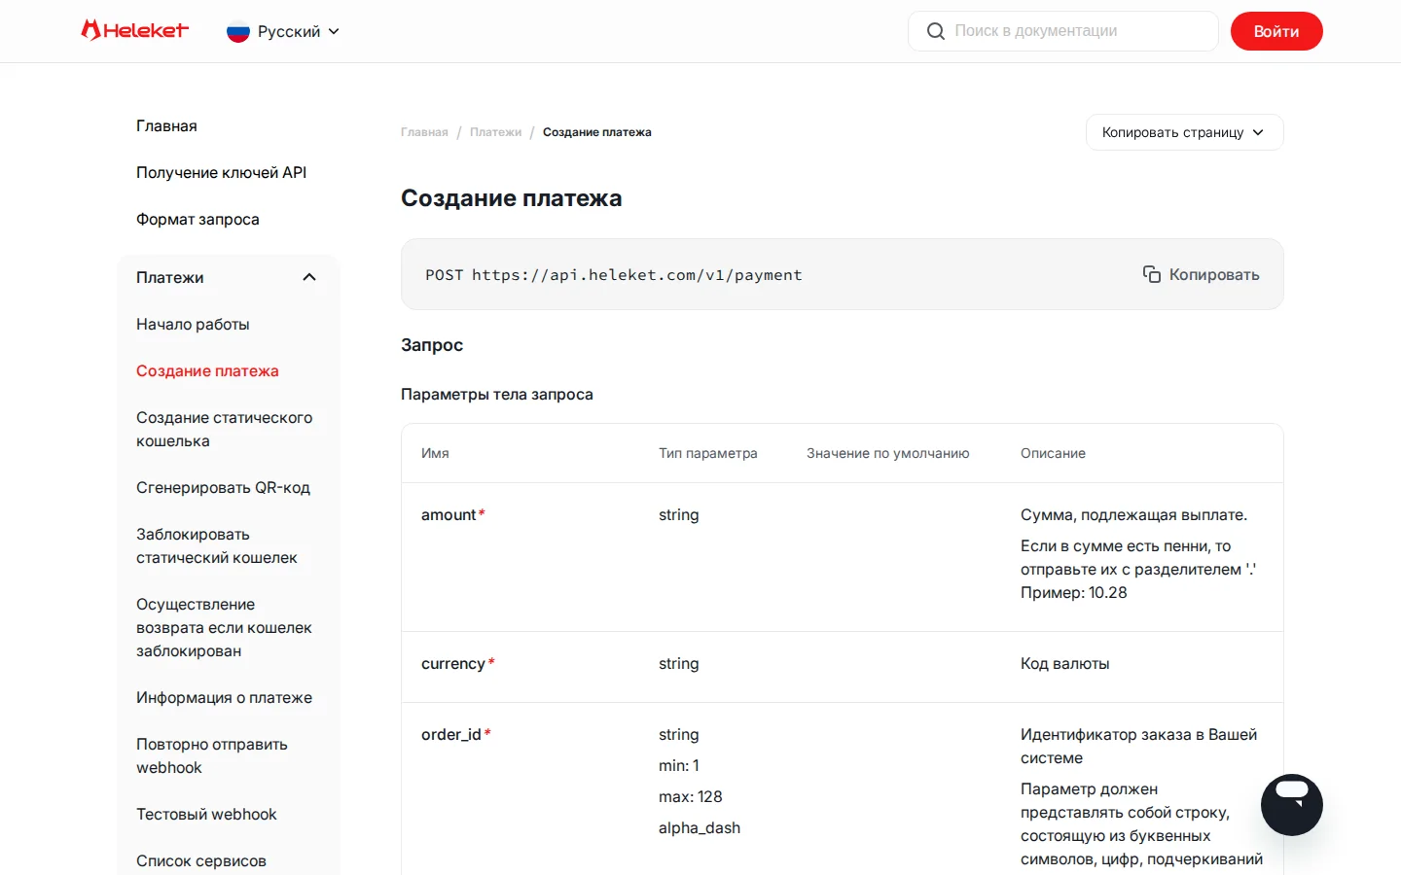Click the Имя column header

(x=435, y=453)
